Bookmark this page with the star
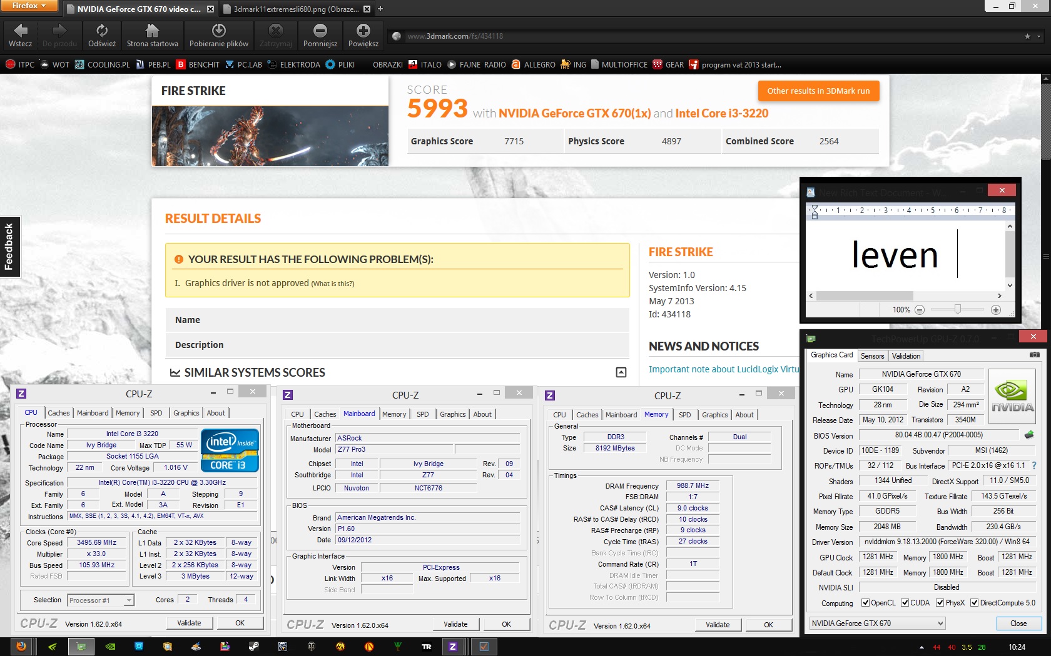Screen dimensions: 1051x656 [1027, 36]
